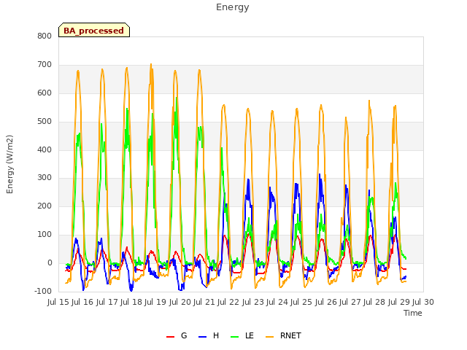Select the LE legend label

250,335
